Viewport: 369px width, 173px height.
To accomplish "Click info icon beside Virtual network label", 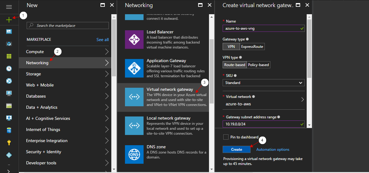I will pyautogui.click(x=254, y=97).
